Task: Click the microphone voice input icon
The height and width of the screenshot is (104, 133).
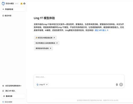Action: pyautogui.click(x=117, y=84)
